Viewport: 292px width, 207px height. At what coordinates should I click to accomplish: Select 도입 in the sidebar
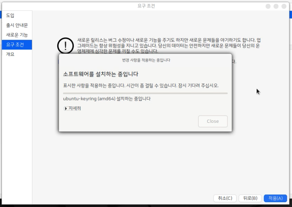pyautogui.click(x=10, y=16)
